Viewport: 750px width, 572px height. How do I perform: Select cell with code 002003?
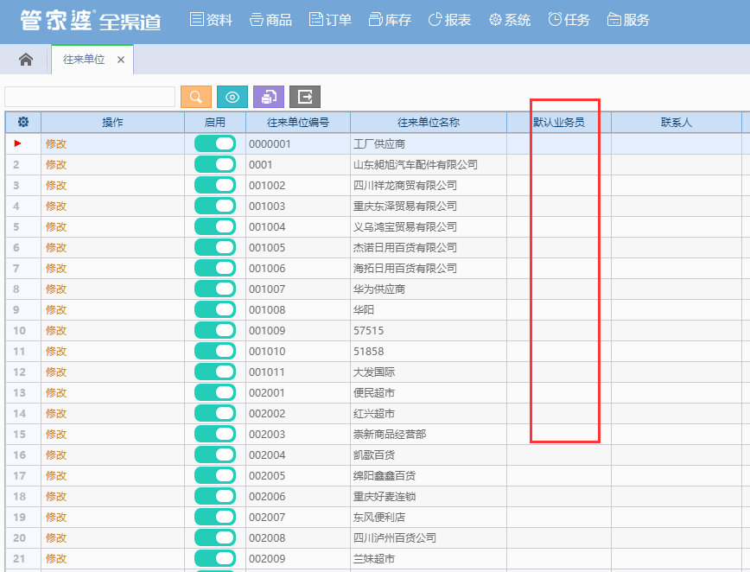[x=298, y=435]
